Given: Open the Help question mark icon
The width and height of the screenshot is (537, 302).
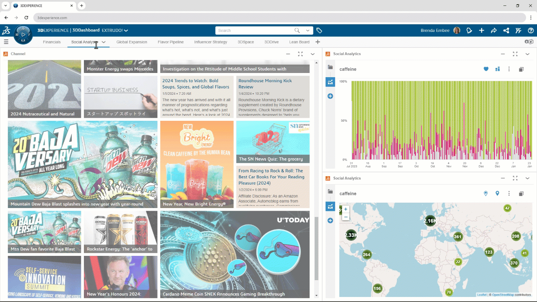Looking at the screenshot, I should pyautogui.click(x=531, y=31).
